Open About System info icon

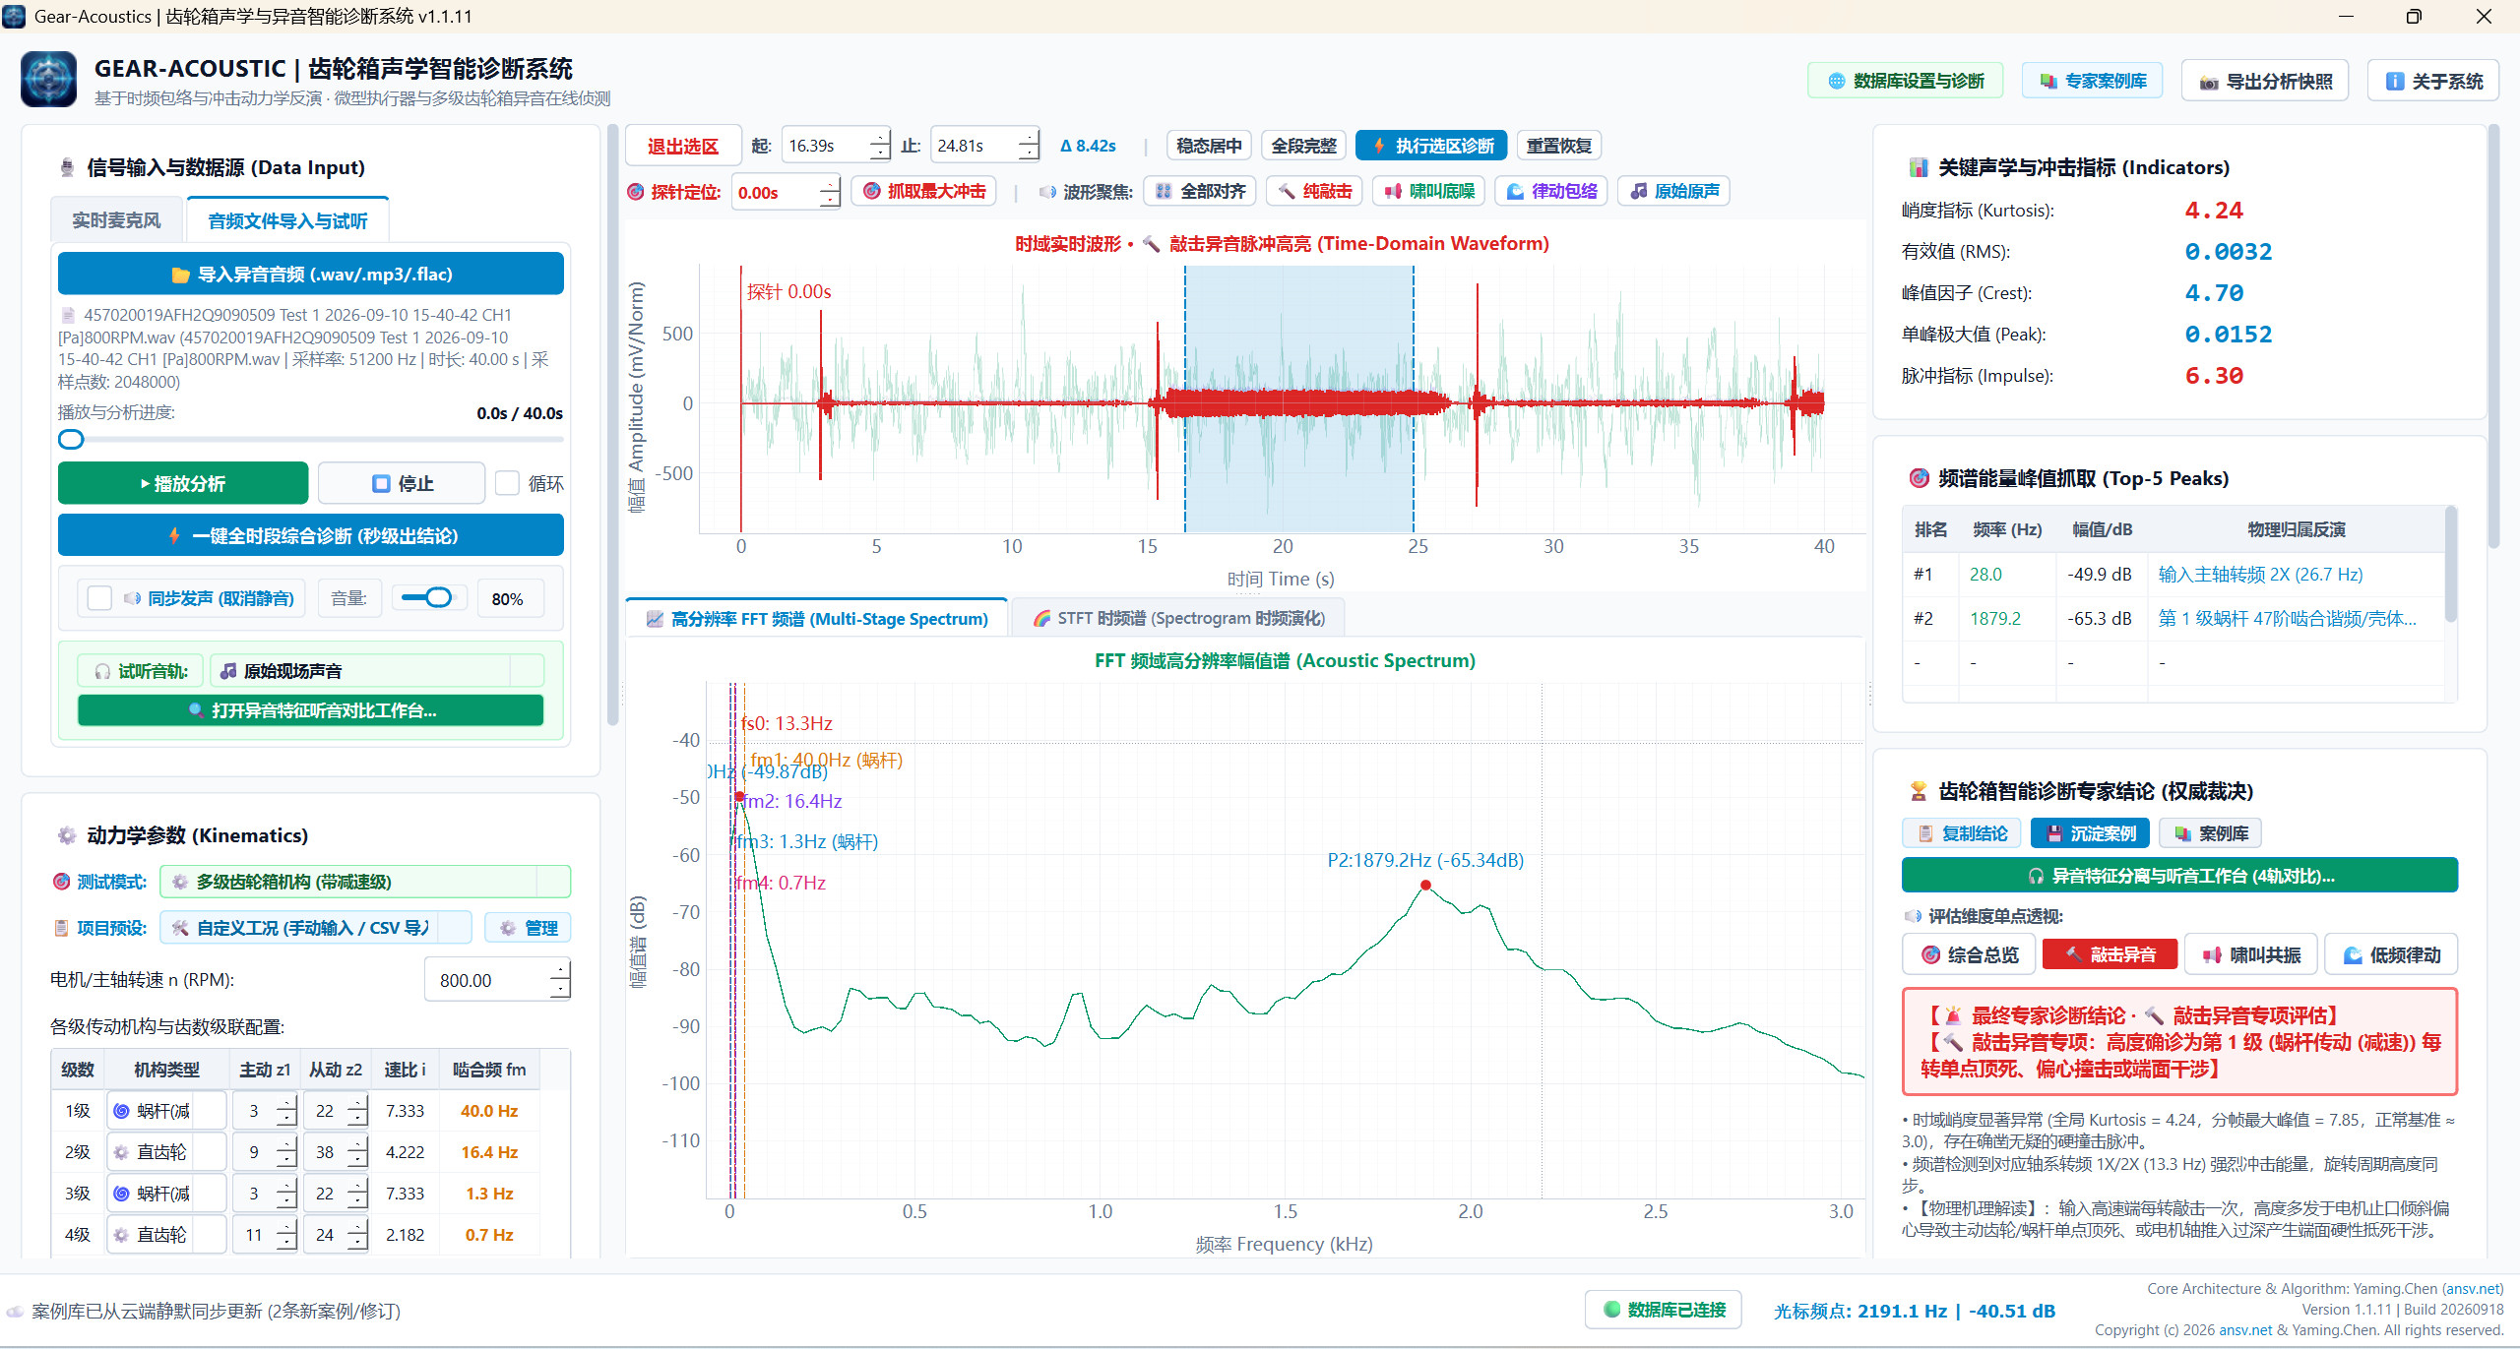[2395, 82]
